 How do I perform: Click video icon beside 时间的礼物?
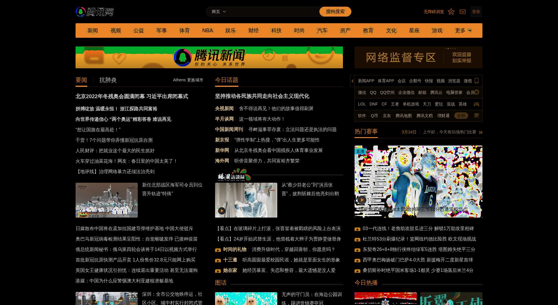(218, 250)
